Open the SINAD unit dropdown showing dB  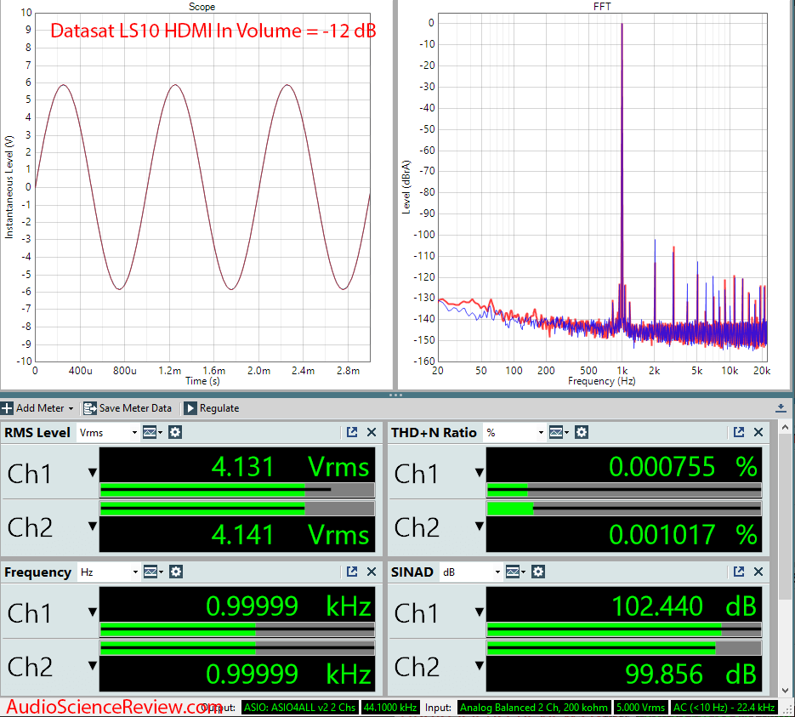coord(471,572)
